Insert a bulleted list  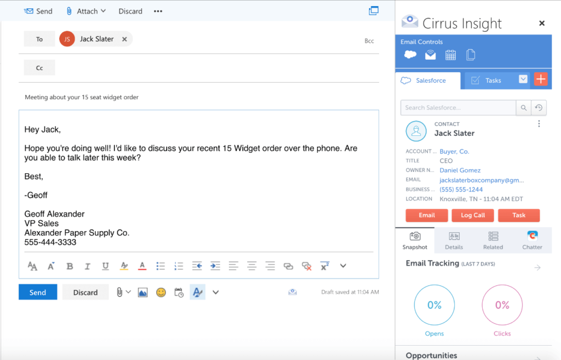[161, 266]
